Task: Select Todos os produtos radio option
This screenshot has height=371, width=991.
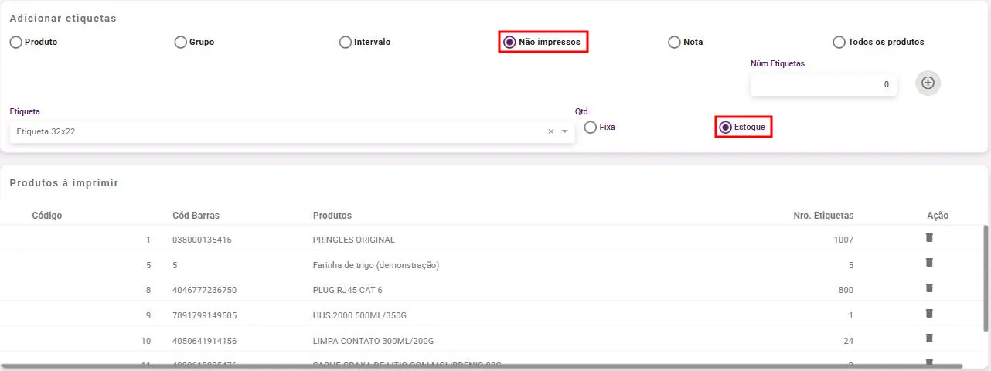Action: (839, 43)
